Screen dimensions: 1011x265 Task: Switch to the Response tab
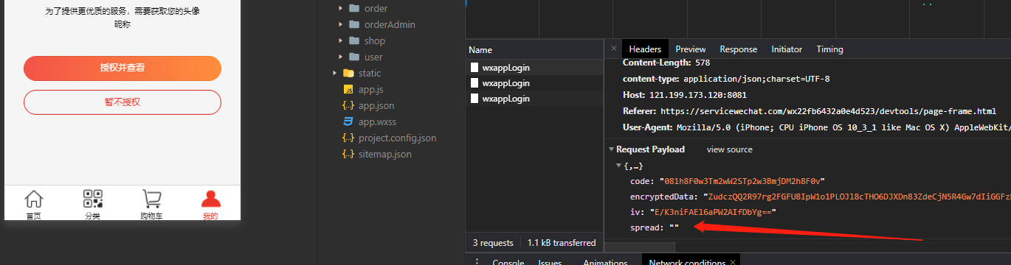point(739,49)
